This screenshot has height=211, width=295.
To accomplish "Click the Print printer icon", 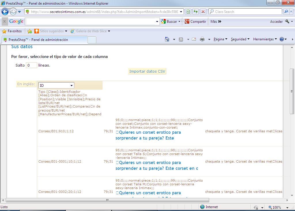I will pyautogui.click(x=202, y=39).
